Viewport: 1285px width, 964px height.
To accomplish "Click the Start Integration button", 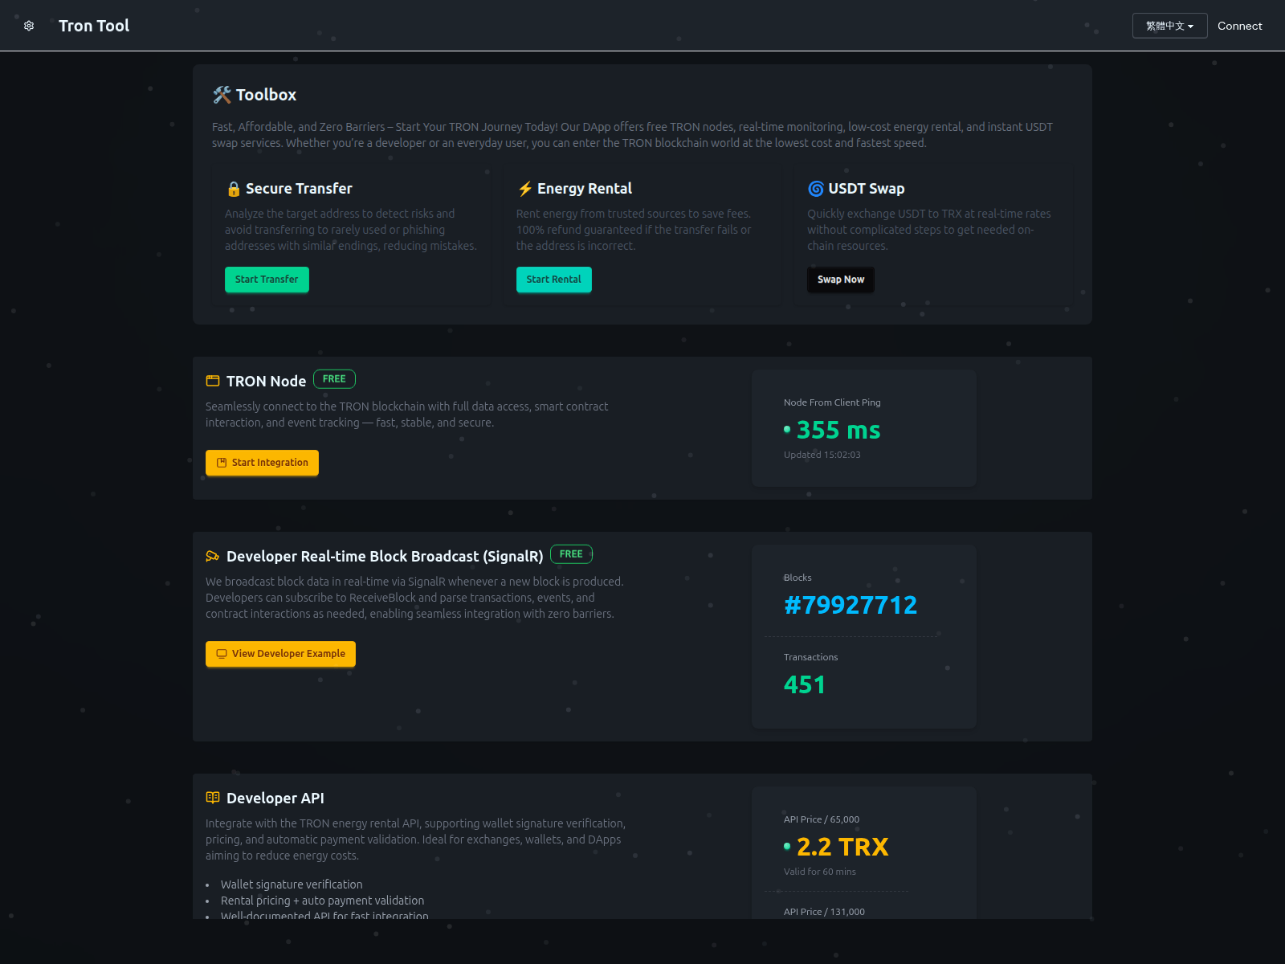I will click(262, 463).
